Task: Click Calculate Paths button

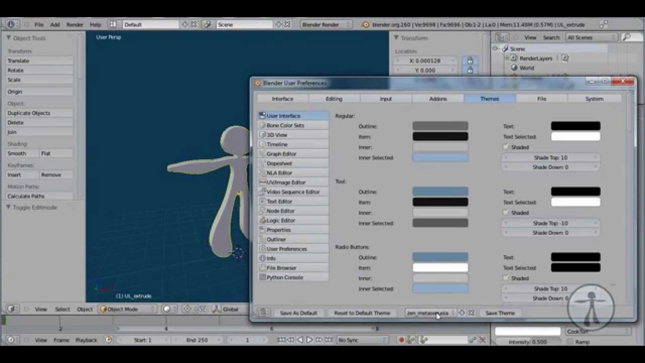Action: click(x=40, y=196)
